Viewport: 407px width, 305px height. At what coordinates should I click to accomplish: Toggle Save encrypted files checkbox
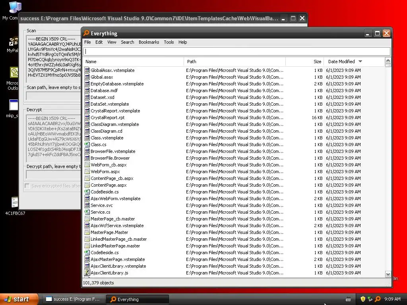pyautogui.click(x=27, y=186)
